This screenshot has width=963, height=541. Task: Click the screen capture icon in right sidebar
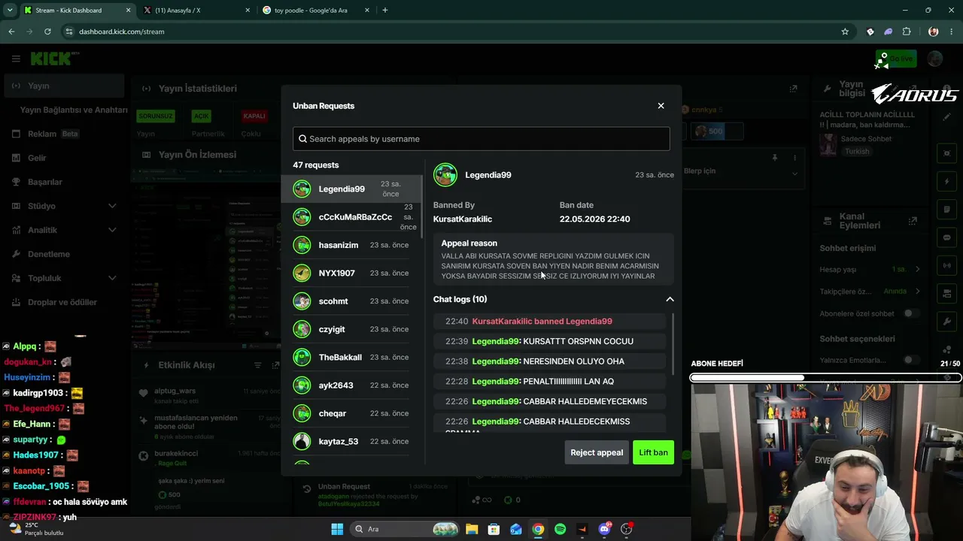[x=947, y=153]
